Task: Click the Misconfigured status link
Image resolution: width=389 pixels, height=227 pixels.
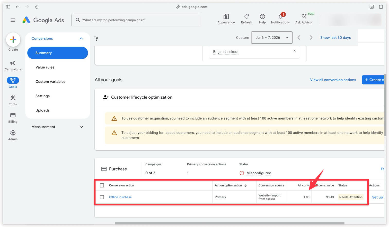Action: coord(259,173)
